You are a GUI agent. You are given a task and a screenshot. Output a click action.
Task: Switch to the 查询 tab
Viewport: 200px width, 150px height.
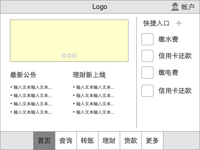tap(66, 141)
